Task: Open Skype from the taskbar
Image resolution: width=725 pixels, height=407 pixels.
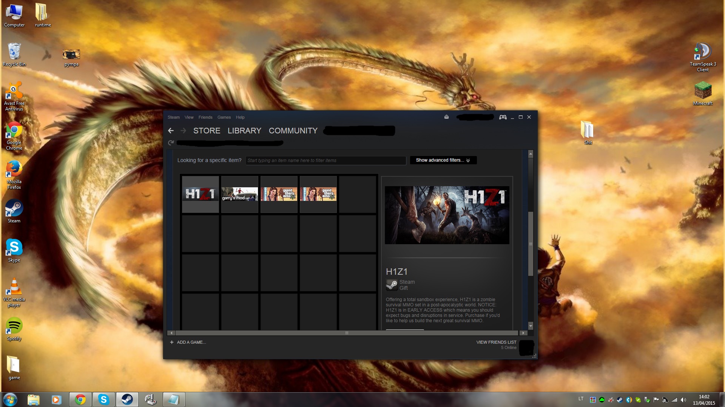Action: pyautogui.click(x=104, y=399)
